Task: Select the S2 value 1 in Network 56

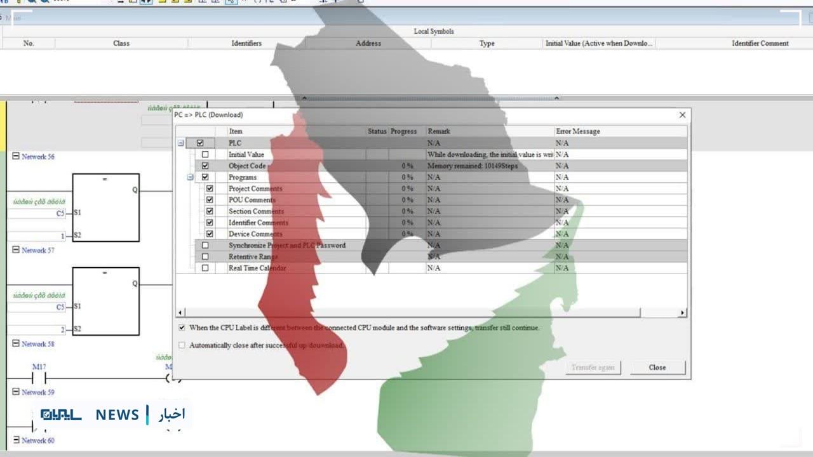Action: pos(62,236)
